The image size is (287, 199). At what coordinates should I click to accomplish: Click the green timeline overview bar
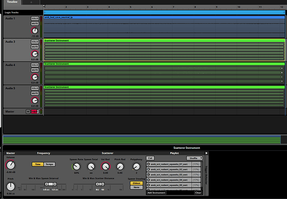pyautogui.click(x=142, y=140)
